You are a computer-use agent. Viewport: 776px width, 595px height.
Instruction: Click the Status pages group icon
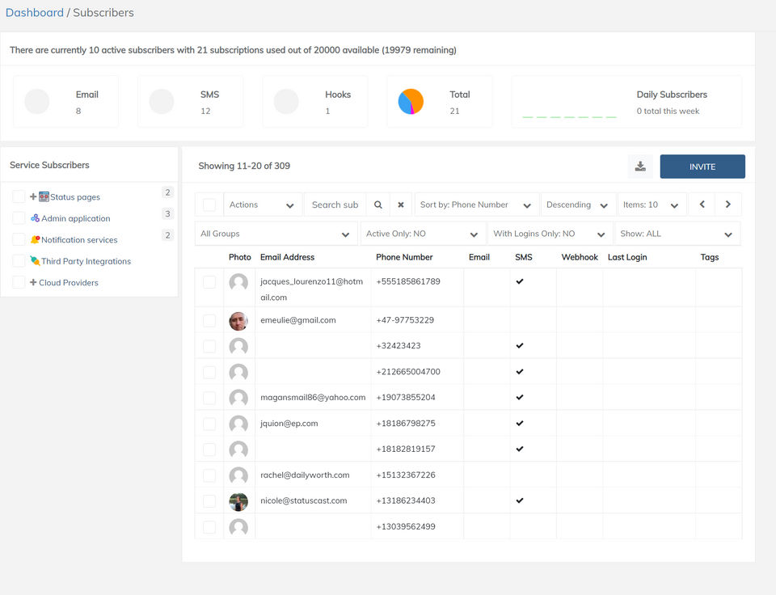click(x=44, y=196)
